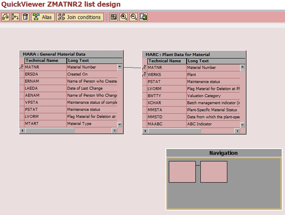Select MMSTA field in MARC table
Viewport: 285px width, 215px height.
click(x=167, y=110)
